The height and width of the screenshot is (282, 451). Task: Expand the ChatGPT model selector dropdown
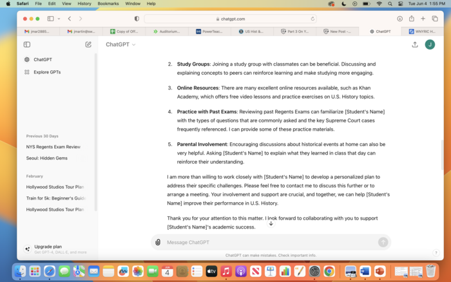tap(120, 44)
